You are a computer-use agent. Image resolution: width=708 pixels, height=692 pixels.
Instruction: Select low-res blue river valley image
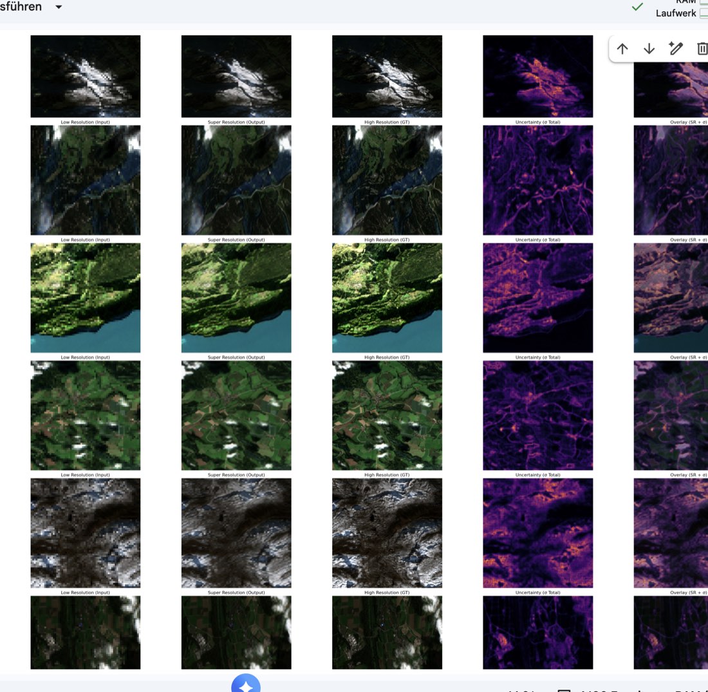(x=86, y=180)
